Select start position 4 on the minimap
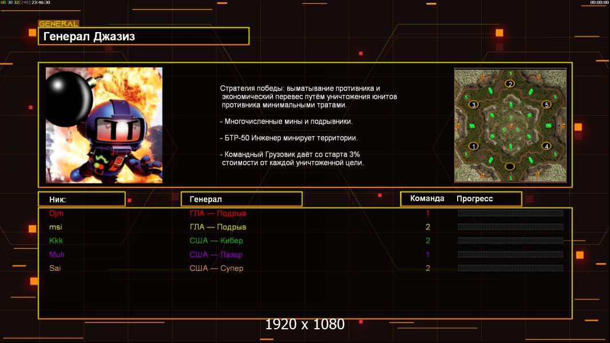The image size is (610, 343). pos(546,146)
